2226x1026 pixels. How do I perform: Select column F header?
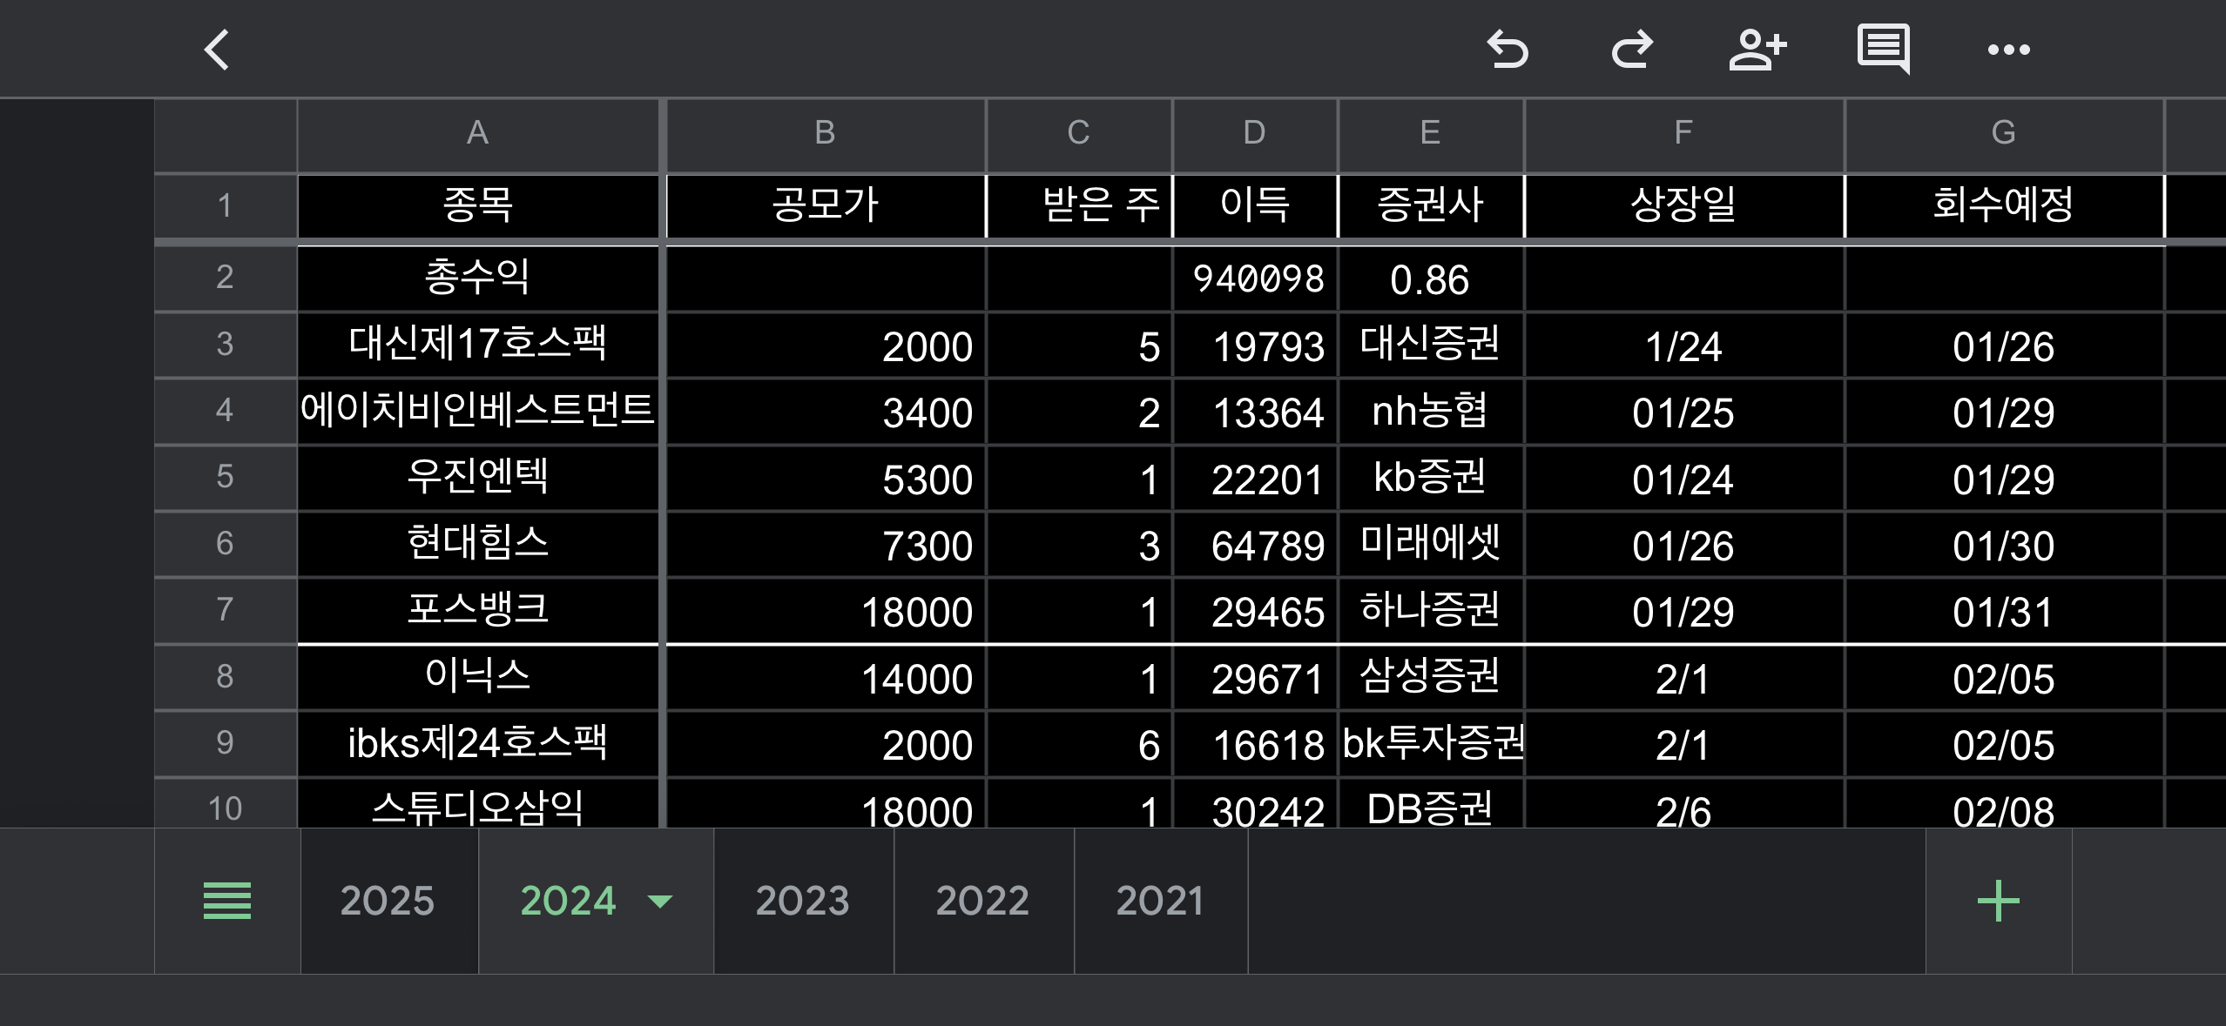[1683, 133]
